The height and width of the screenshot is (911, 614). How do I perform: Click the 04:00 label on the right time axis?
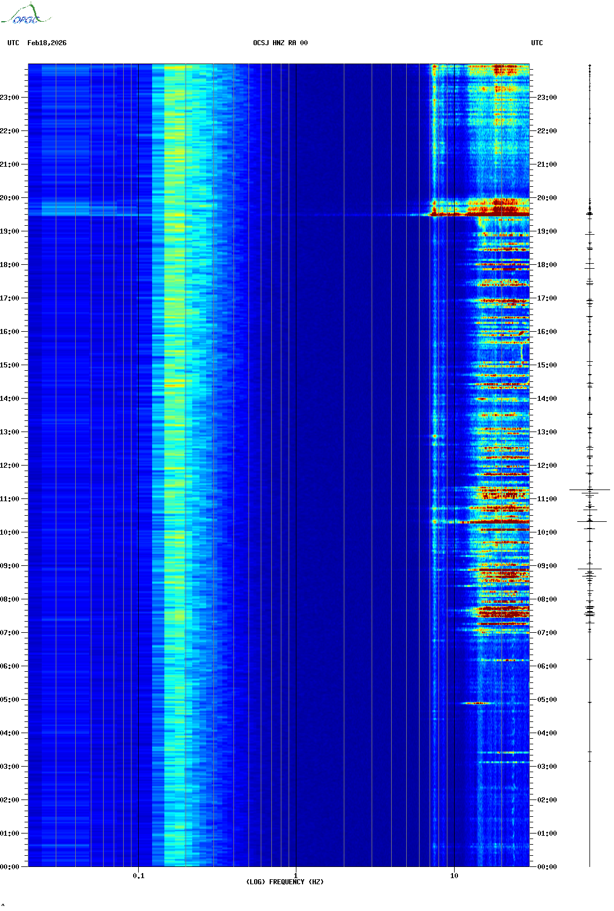tap(547, 733)
